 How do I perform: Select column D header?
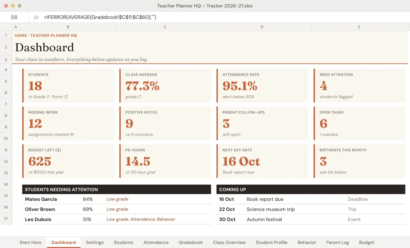point(262,27)
